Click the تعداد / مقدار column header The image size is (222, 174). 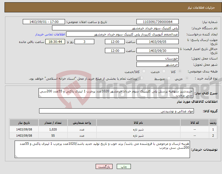[x=53, y=123]
